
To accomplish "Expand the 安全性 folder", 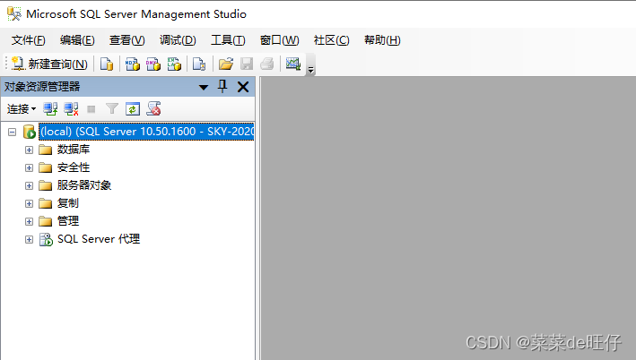I will click(29, 167).
